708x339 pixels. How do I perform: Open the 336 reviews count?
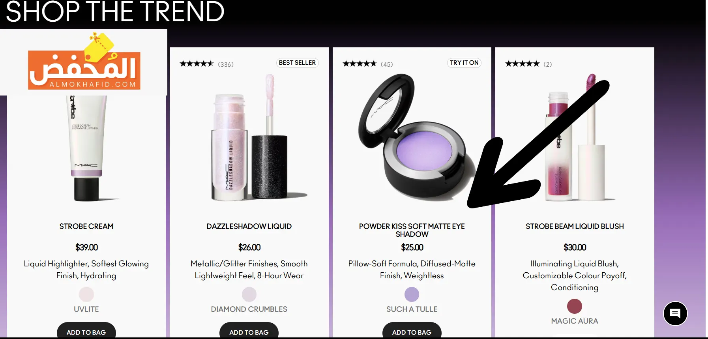pos(226,64)
